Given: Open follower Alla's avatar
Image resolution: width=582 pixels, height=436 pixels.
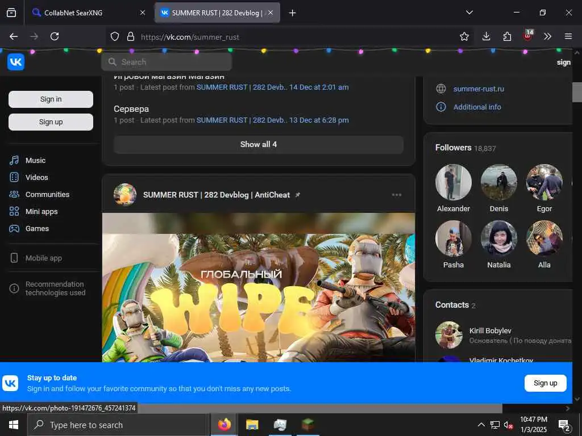Looking at the screenshot, I should click(x=544, y=239).
